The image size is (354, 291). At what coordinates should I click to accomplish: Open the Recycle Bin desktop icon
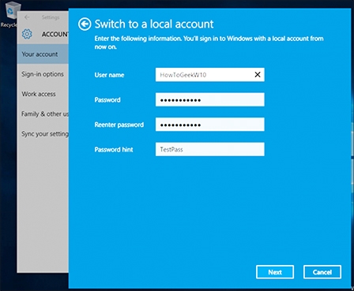[10, 14]
